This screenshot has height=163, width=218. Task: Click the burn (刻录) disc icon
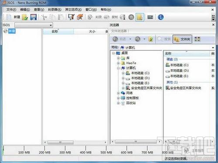click(90, 17)
